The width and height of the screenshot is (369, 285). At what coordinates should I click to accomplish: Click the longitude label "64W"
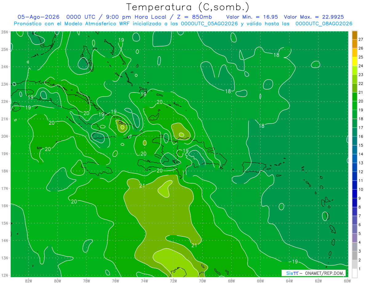[x=289, y=281]
